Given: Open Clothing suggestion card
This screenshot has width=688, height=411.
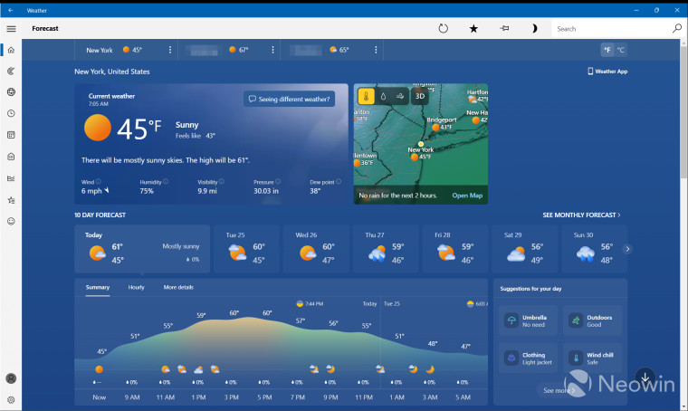Looking at the screenshot, I should tap(528, 358).
